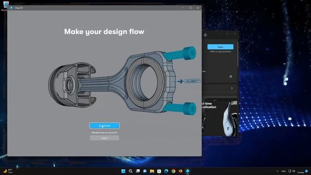Click the Log in button
This screenshot has width=311, height=175.
pyautogui.click(x=104, y=138)
